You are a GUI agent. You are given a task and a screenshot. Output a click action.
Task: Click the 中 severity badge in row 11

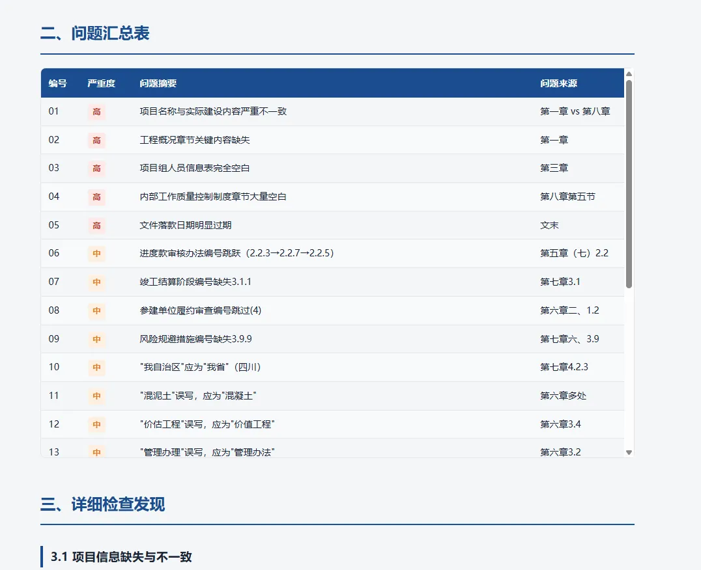tap(96, 396)
